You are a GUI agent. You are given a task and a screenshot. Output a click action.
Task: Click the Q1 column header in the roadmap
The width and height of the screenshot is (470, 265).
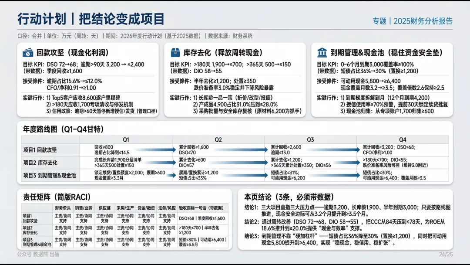point(126,140)
